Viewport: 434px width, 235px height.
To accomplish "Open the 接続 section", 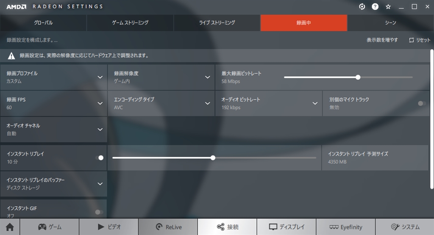I will click(227, 227).
